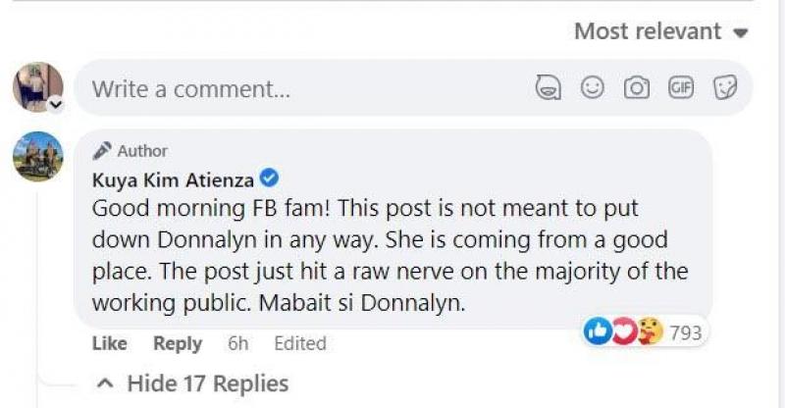Attach a photo using the camera icon
The image size is (785, 408).
(637, 88)
